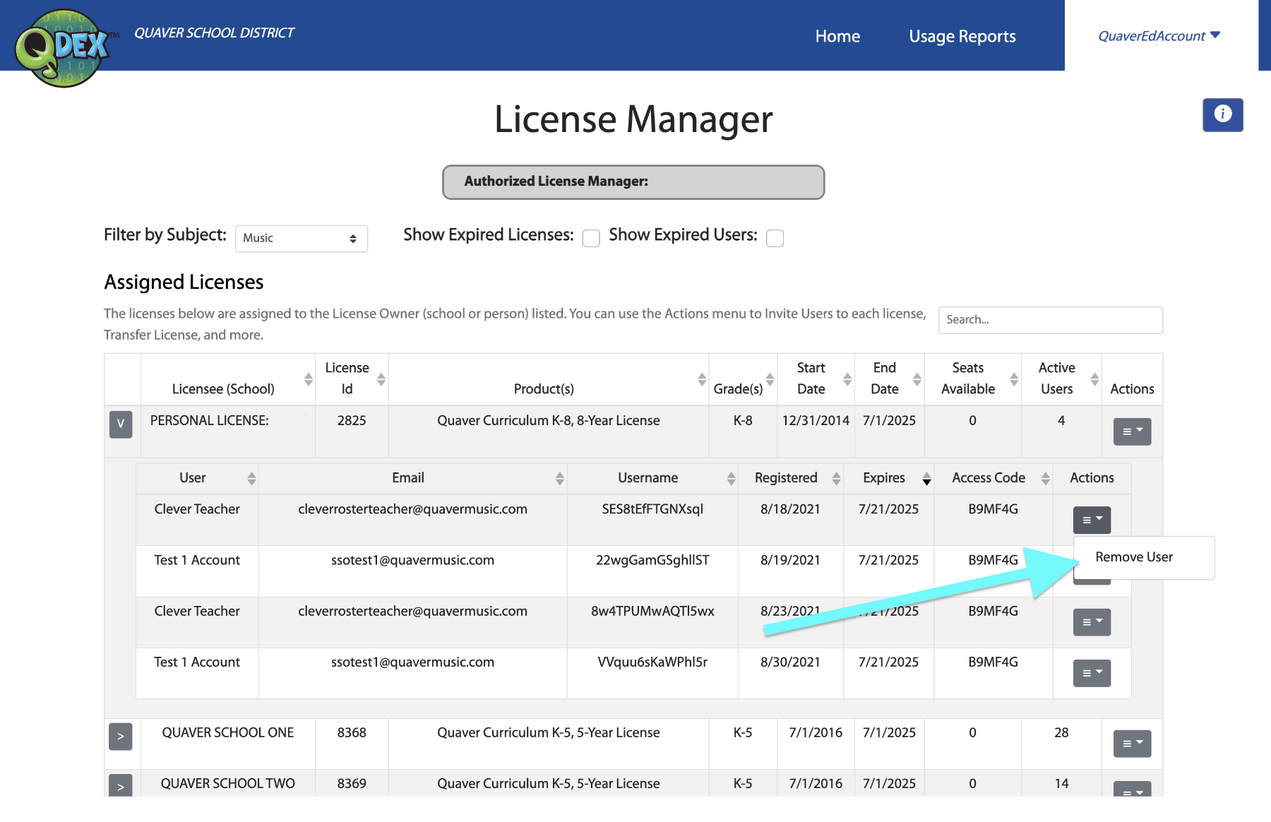Click the licenses Search field

click(x=1050, y=320)
